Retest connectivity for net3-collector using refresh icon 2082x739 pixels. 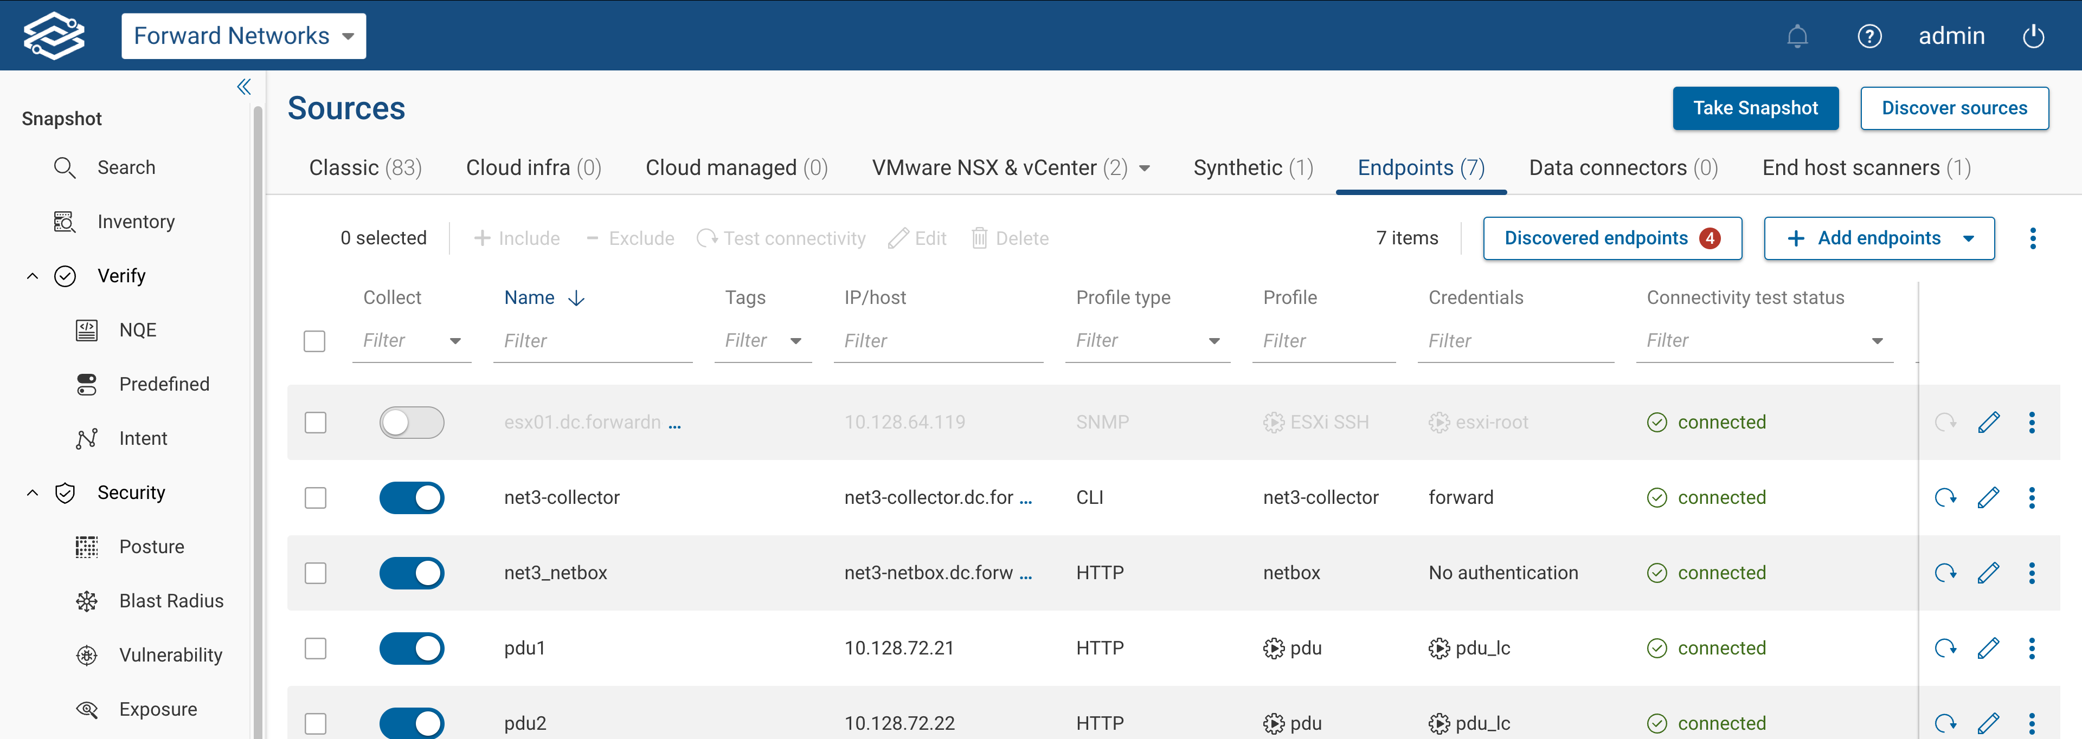tap(1945, 497)
